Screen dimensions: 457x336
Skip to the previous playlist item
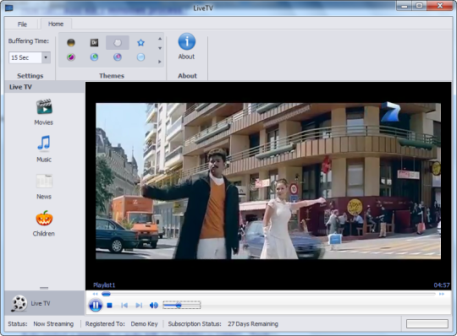coord(124,306)
